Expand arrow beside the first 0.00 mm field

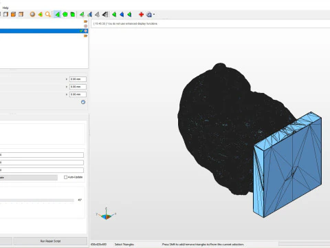coord(67,79)
